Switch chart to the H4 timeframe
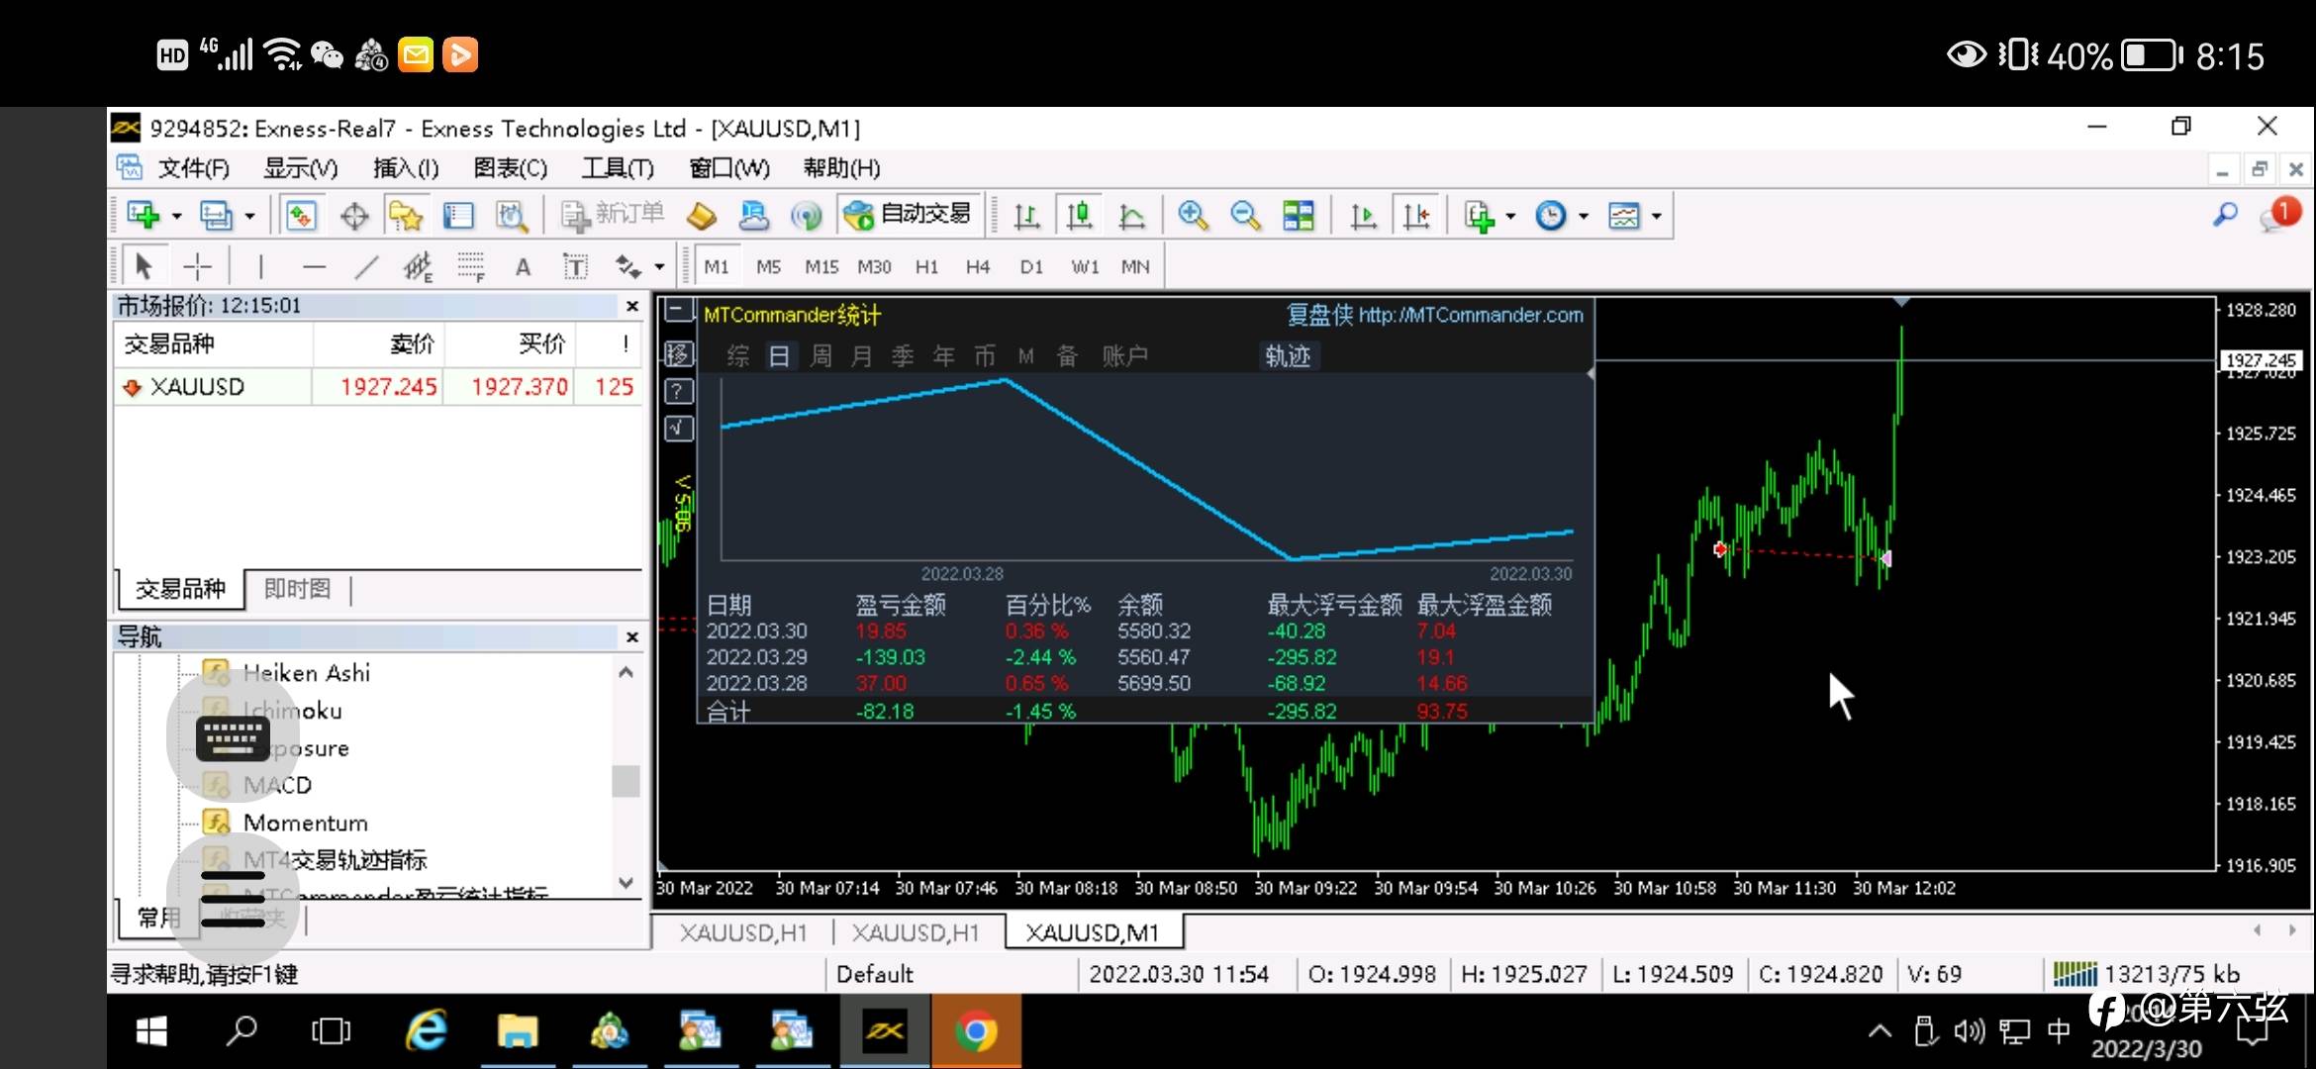Image resolution: width=2316 pixels, height=1069 pixels. pos(978,266)
